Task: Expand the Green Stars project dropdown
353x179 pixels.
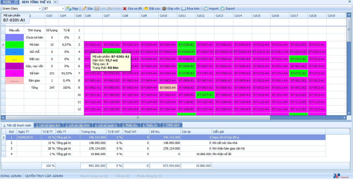Action: click(x=40, y=8)
